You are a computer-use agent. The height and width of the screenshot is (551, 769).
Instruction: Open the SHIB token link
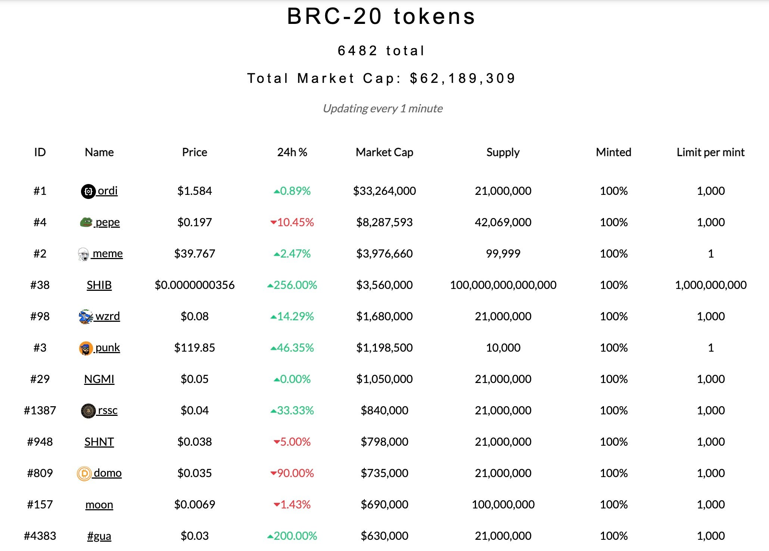tap(99, 285)
